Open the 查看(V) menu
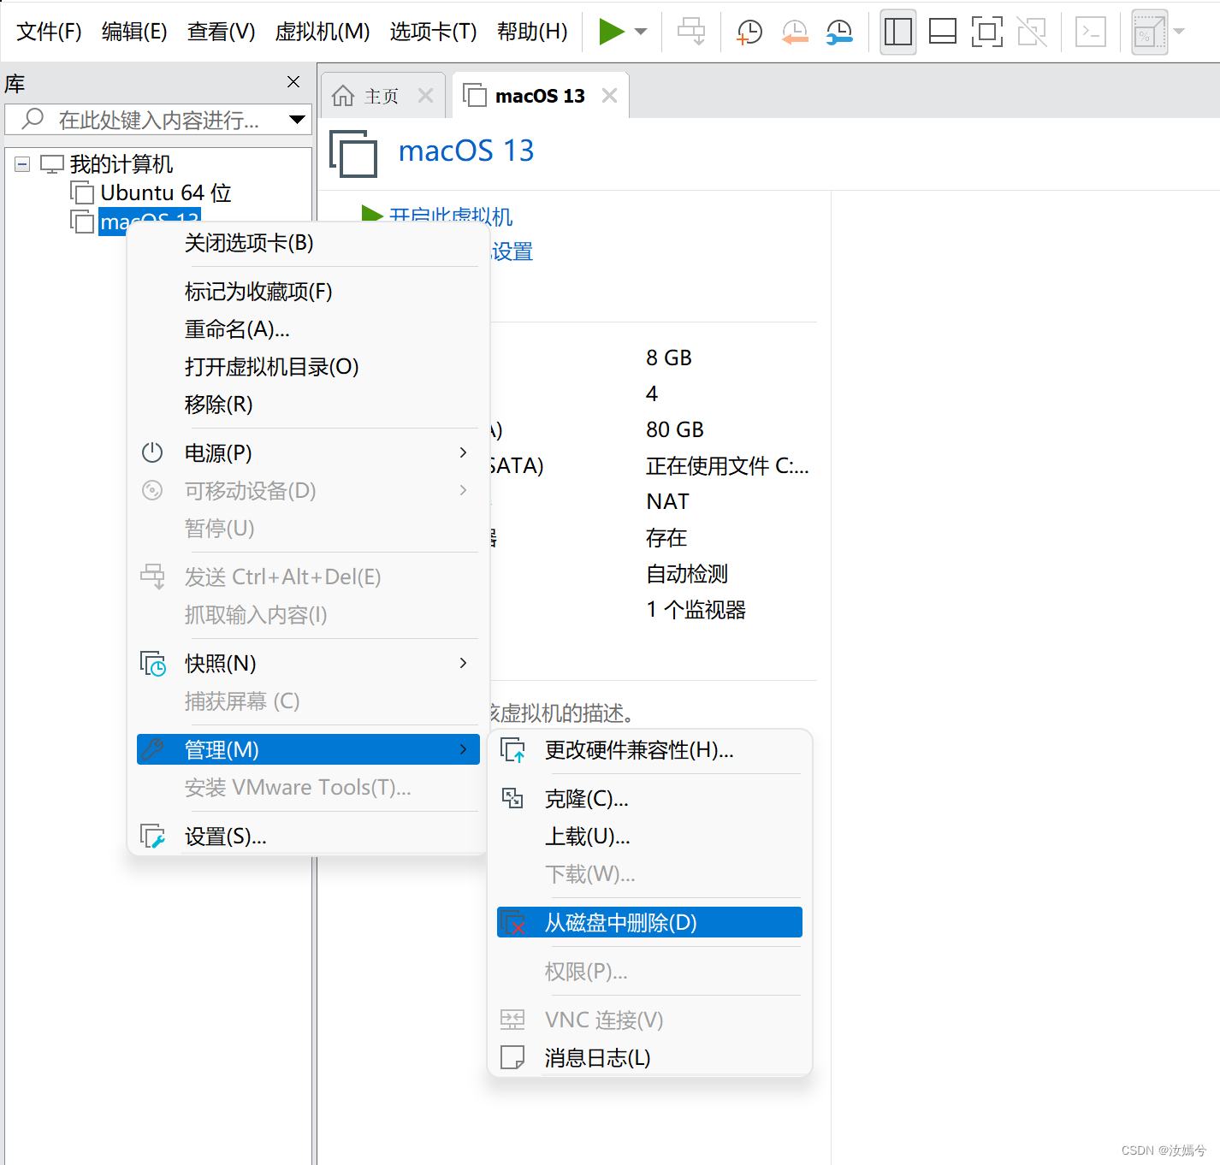This screenshot has height=1165, width=1220. tap(222, 32)
